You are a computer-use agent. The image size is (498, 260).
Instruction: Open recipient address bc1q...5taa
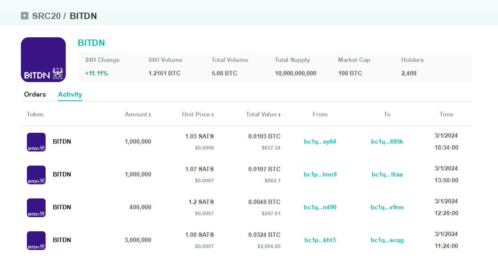click(387, 175)
